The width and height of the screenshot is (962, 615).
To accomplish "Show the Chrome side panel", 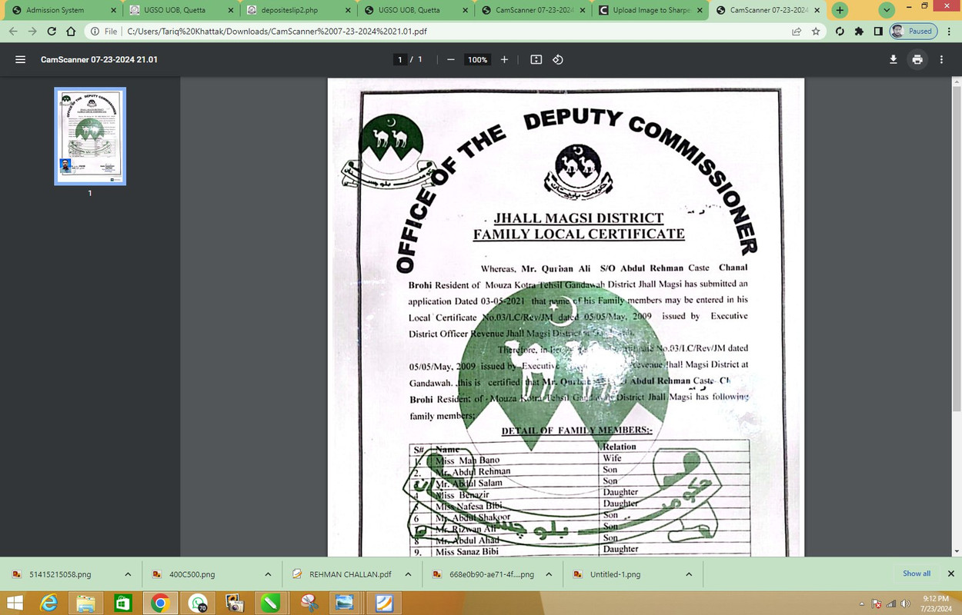I will tap(878, 32).
